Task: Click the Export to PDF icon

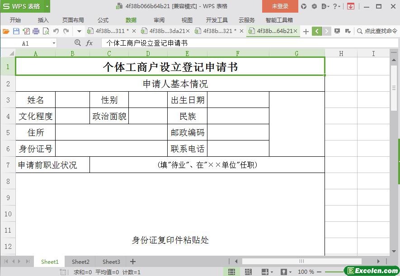Action: pos(26,31)
